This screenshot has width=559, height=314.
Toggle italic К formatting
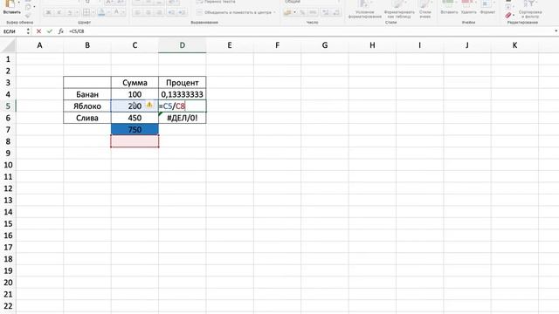[59, 12]
